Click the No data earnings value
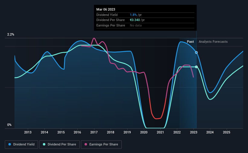This screenshot has width=248, height=153. 136,25
